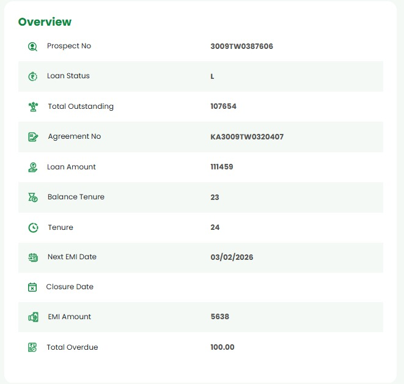The height and width of the screenshot is (384, 404).
Task: Click the Loan Amount hand-coin icon
Action: (33, 168)
